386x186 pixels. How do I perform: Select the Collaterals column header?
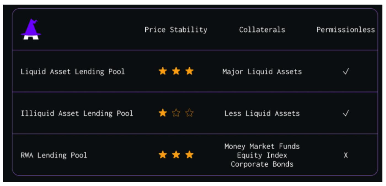[x=262, y=30]
